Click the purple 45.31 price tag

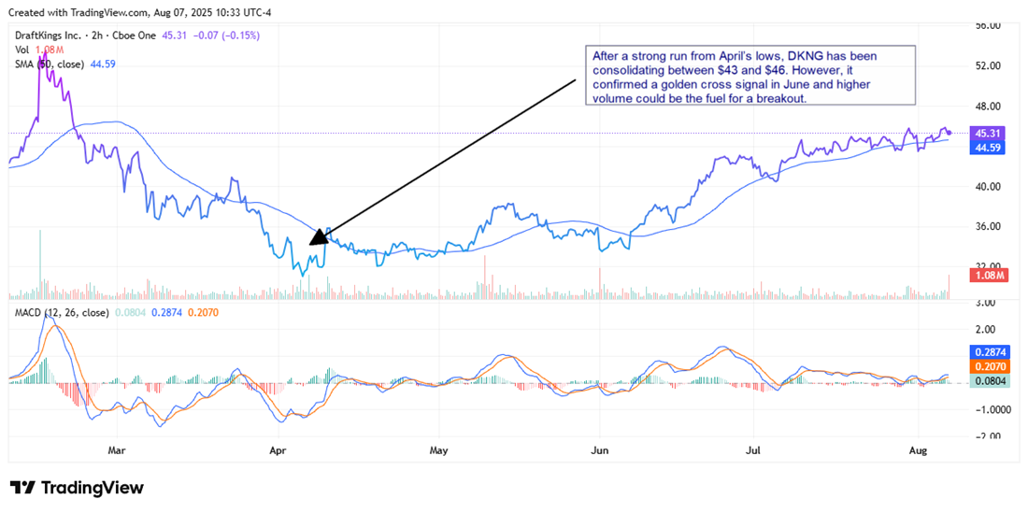click(x=987, y=134)
